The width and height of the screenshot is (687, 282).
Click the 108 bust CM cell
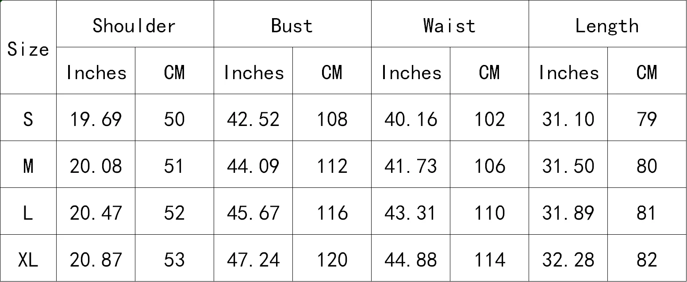[332, 118]
